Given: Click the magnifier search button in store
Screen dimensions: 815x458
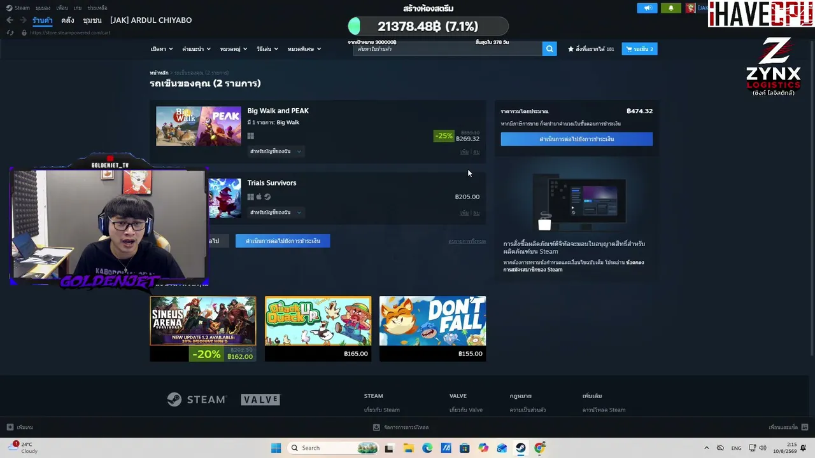Looking at the screenshot, I should pos(549,49).
